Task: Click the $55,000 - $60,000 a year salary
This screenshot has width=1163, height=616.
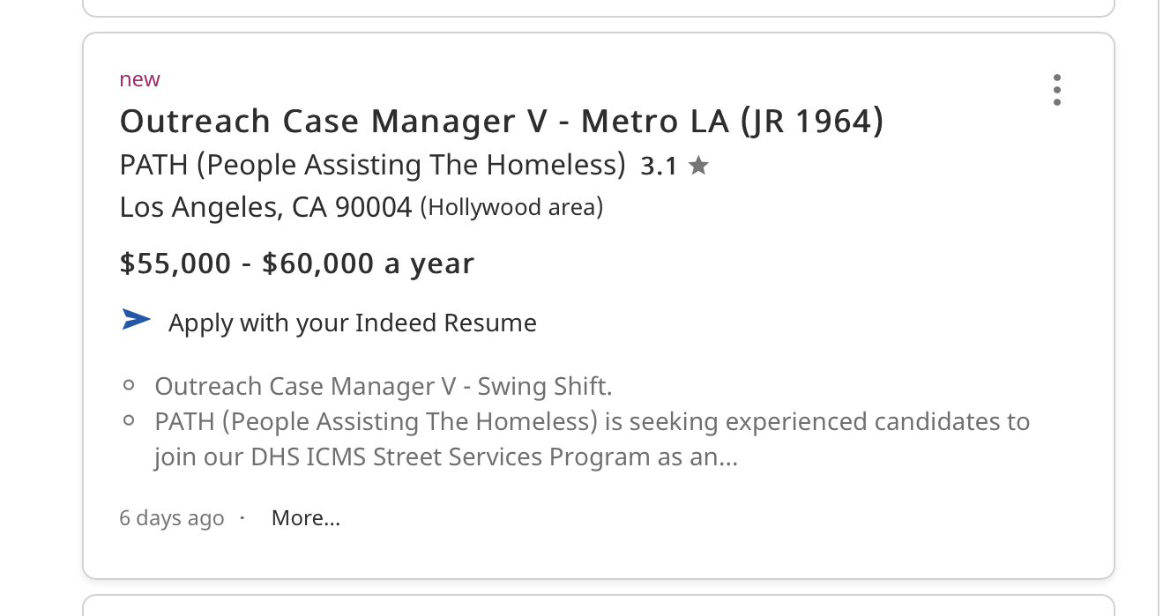Action: coord(296,263)
